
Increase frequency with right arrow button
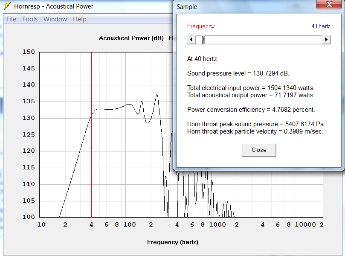pos(326,40)
